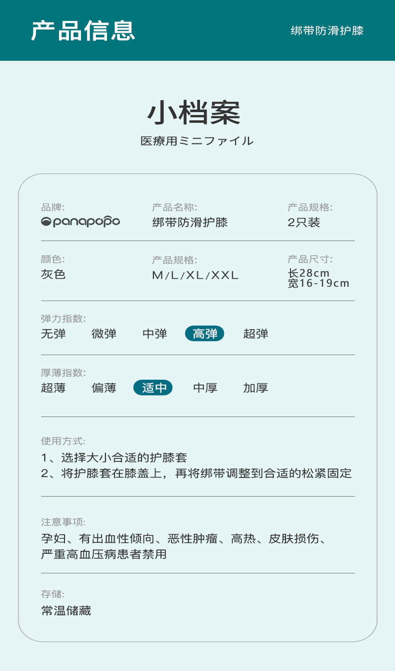The width and height of the screenshot is (395, 671).
Task: Choose the 超弹 elasticity option
Action: [x=255, y=334]
